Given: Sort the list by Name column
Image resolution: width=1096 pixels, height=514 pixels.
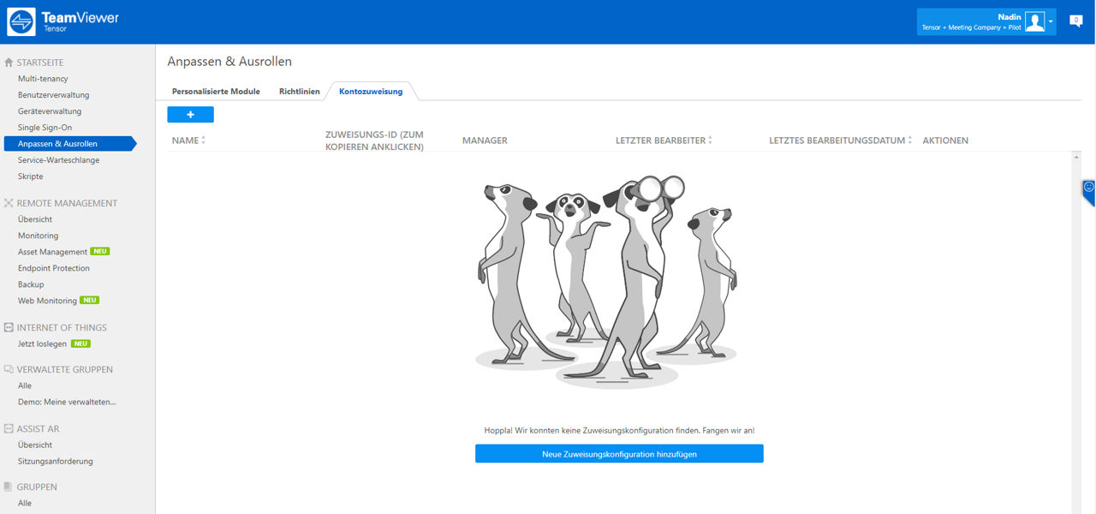Looking at the screenshot, I should (x=188, y=140).
